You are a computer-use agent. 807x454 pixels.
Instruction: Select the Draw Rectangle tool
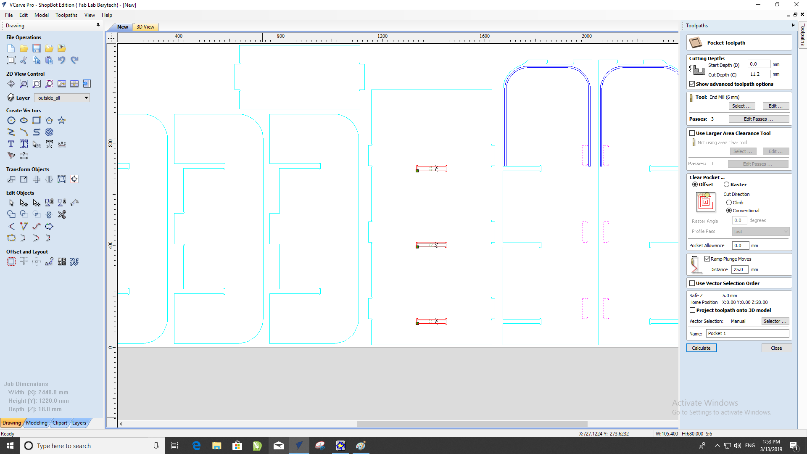pos(37,121)
